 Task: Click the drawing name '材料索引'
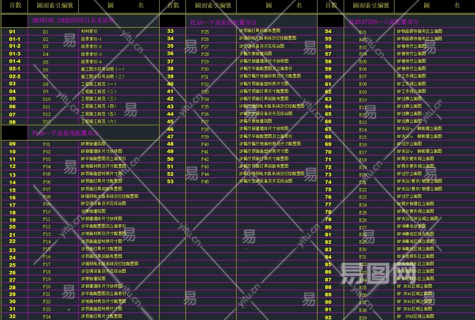(x=89, y=31)
